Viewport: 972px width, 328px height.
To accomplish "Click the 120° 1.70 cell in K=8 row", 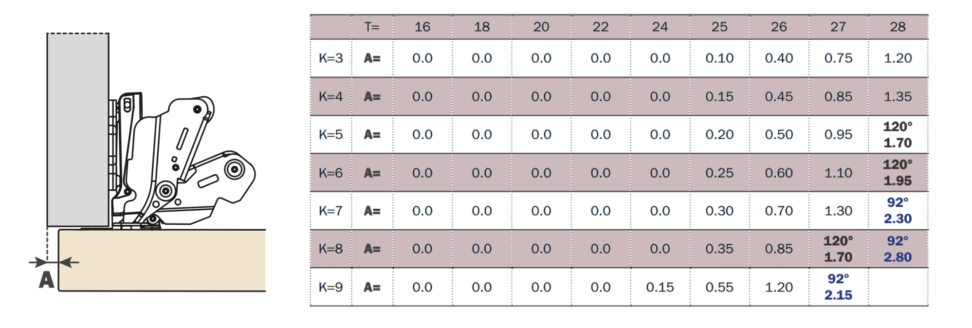I will [838, 249].
